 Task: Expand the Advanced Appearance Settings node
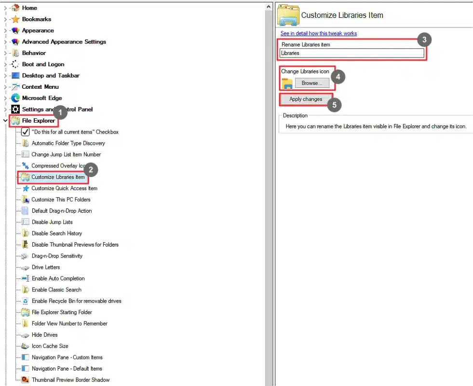coord(5,41)
